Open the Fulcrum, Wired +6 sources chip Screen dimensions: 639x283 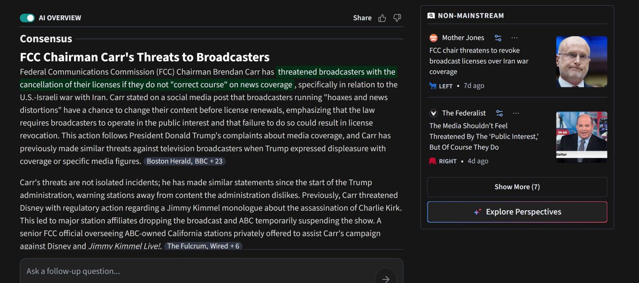pos(204,246)
